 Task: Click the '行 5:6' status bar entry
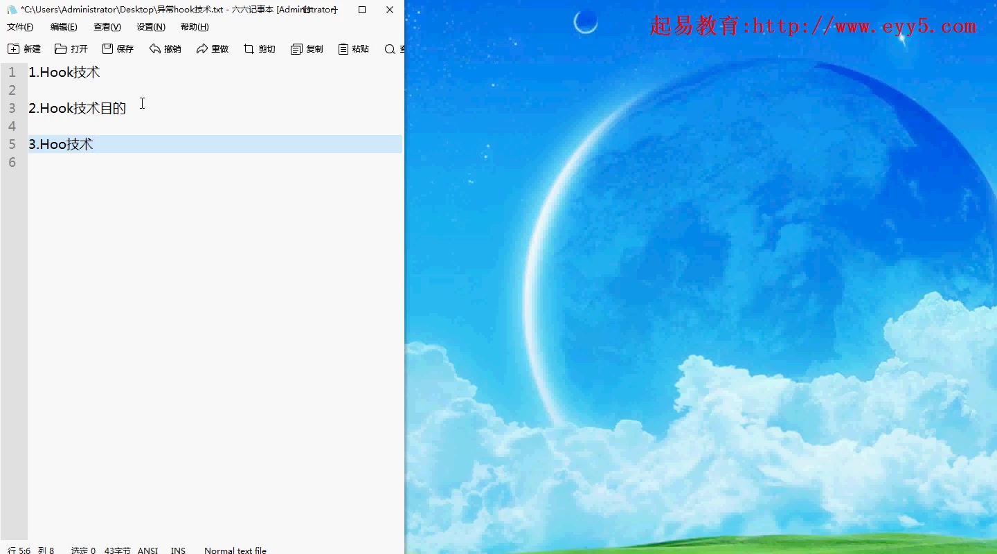pos(19,551)
